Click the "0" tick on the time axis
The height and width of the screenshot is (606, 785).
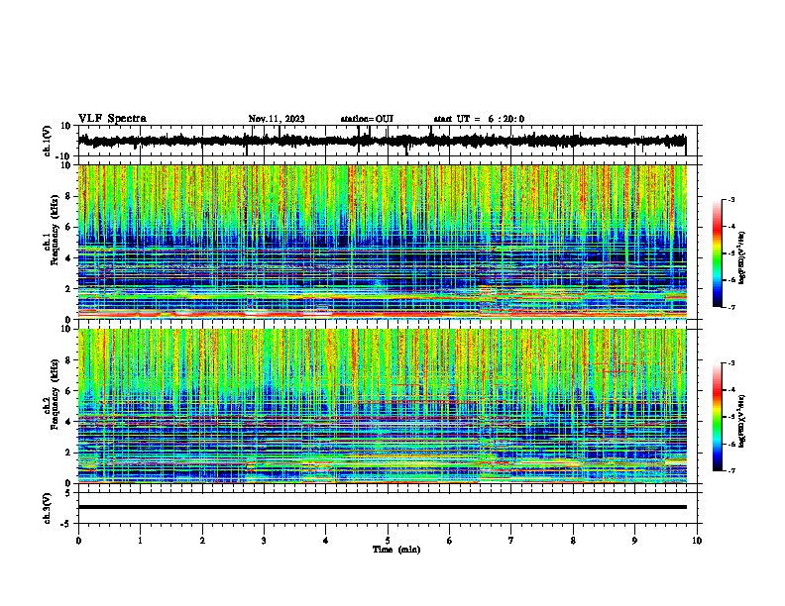pos(78,541)
